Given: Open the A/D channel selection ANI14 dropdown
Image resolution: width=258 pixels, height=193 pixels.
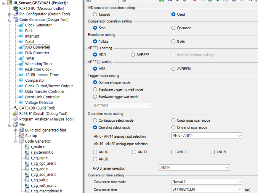Looking at the screenshot, I should 194,168.
